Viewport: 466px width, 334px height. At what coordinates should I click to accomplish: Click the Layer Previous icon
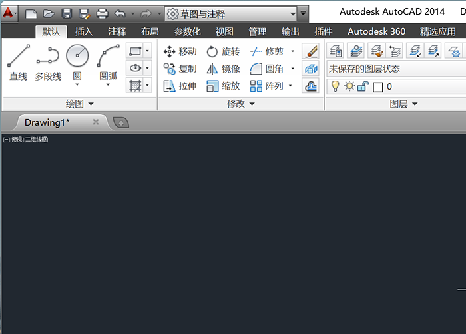point(395,51)
